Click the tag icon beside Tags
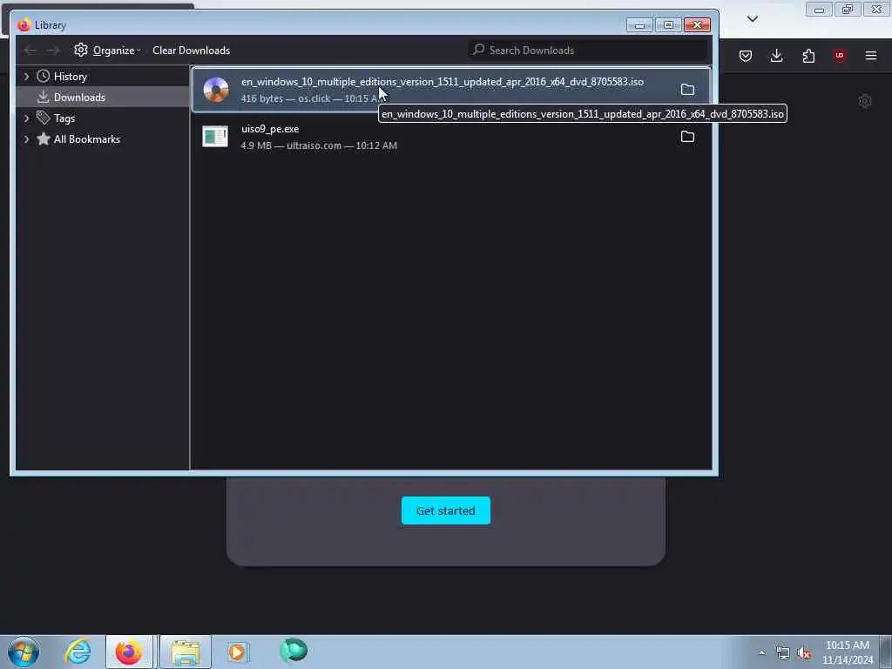The width and height of the screenshot is (892, 669). click(44, 118)
